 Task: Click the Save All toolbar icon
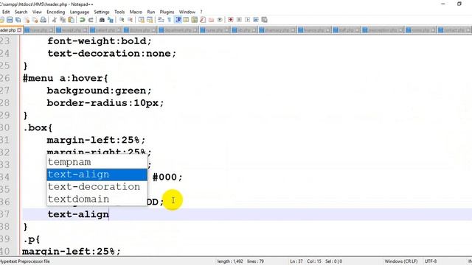[x=18, y=20]
